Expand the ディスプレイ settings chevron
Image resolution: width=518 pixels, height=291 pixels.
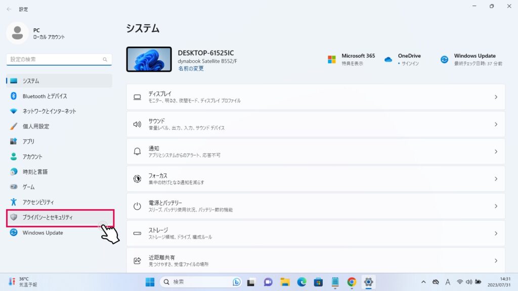[496, 97]
